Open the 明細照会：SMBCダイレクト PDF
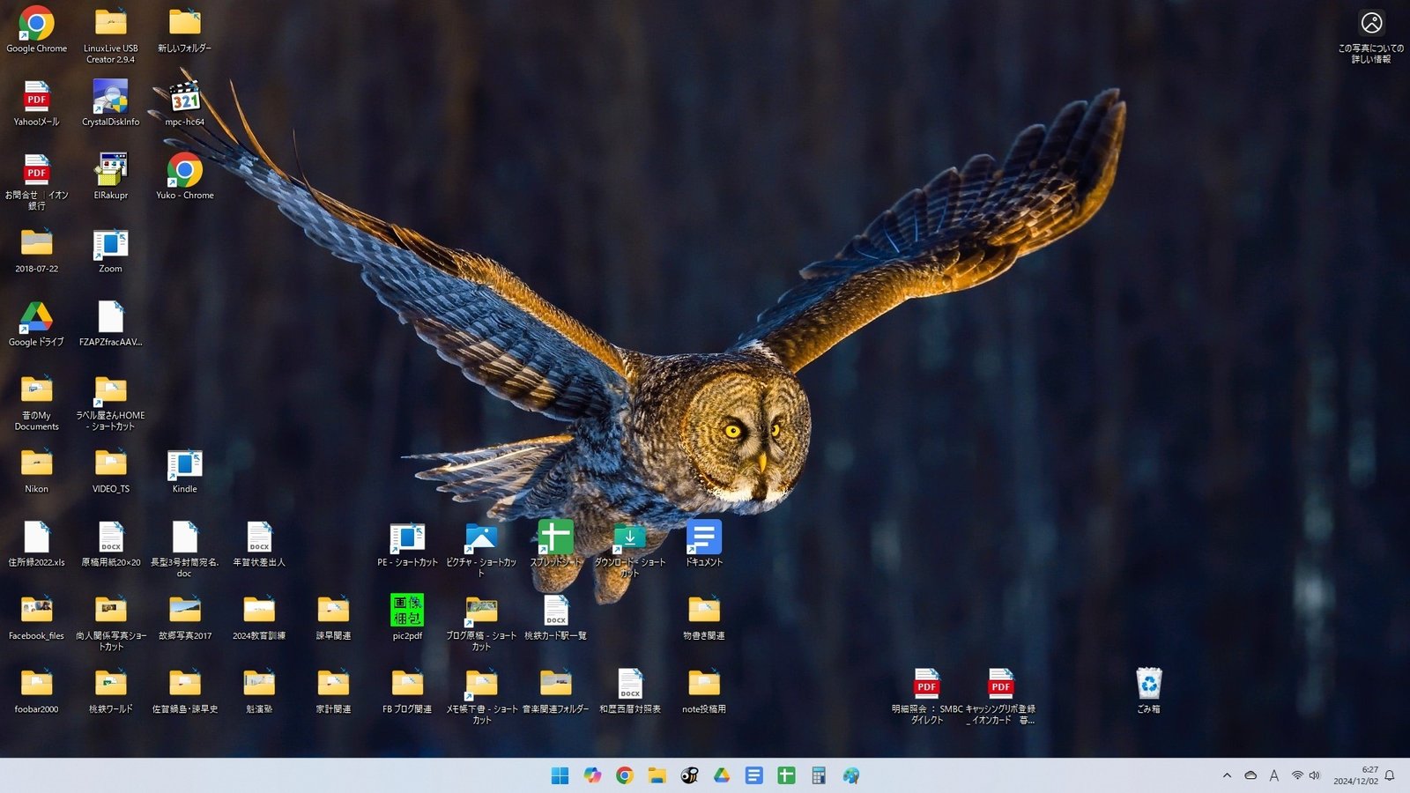1410x793 pixels. tap(926, 695)
